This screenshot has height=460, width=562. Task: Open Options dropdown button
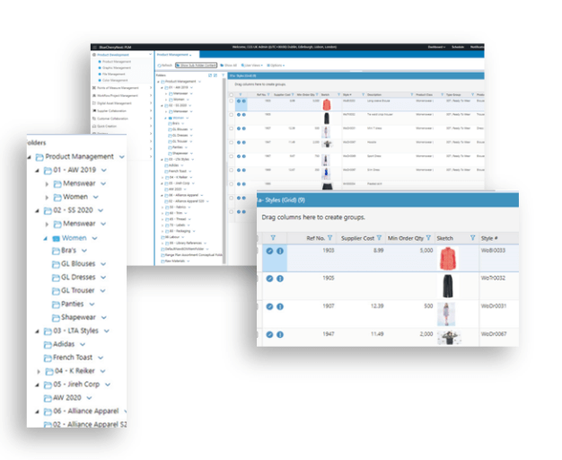point(276,66)
